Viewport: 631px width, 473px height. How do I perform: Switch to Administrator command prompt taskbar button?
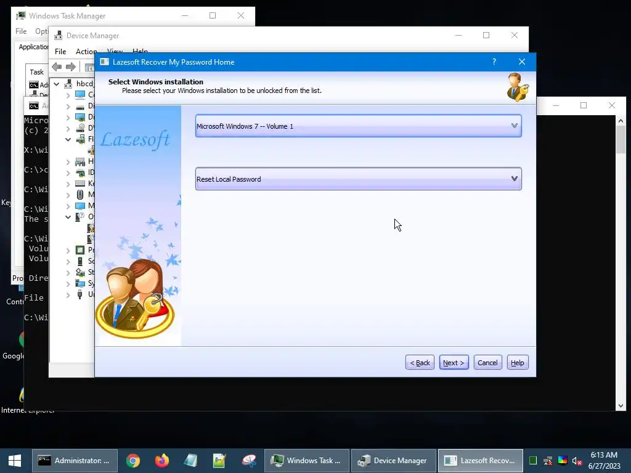point(75,461)
